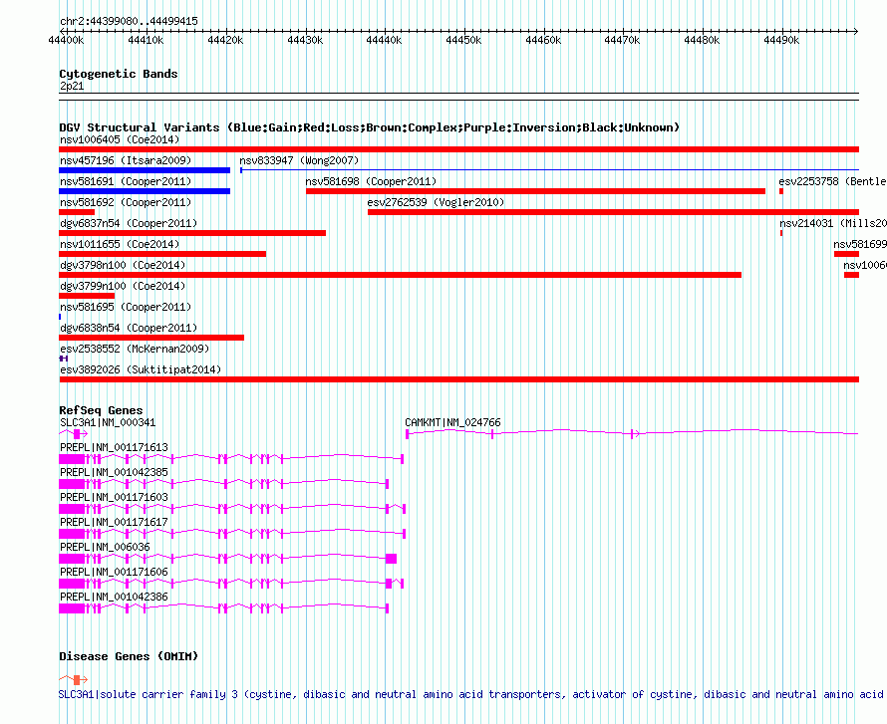
Task: Click dgv6837n54 (Cooper2011) variant label
Action: tap(129, 223)
